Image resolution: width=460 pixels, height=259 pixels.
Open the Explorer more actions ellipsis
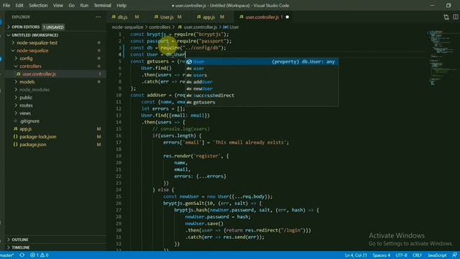tap(98, 17)
